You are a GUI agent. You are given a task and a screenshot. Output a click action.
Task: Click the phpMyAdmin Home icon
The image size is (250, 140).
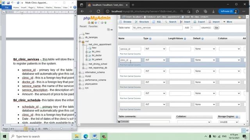point(89,23)
